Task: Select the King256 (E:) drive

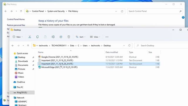Action: pyautogui.click(x=22, y=92)
